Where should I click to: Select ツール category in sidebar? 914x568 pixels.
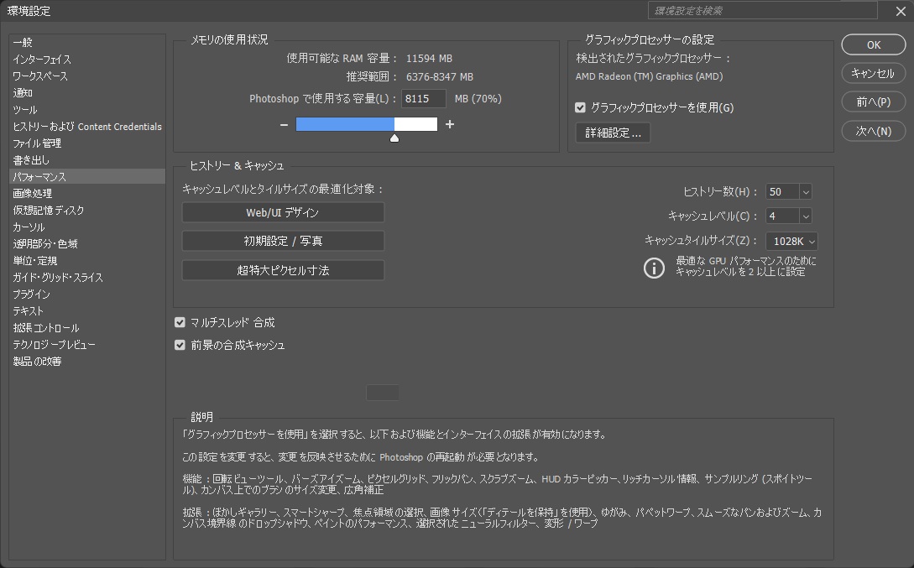pyautogui.click(x=86, y=110)
